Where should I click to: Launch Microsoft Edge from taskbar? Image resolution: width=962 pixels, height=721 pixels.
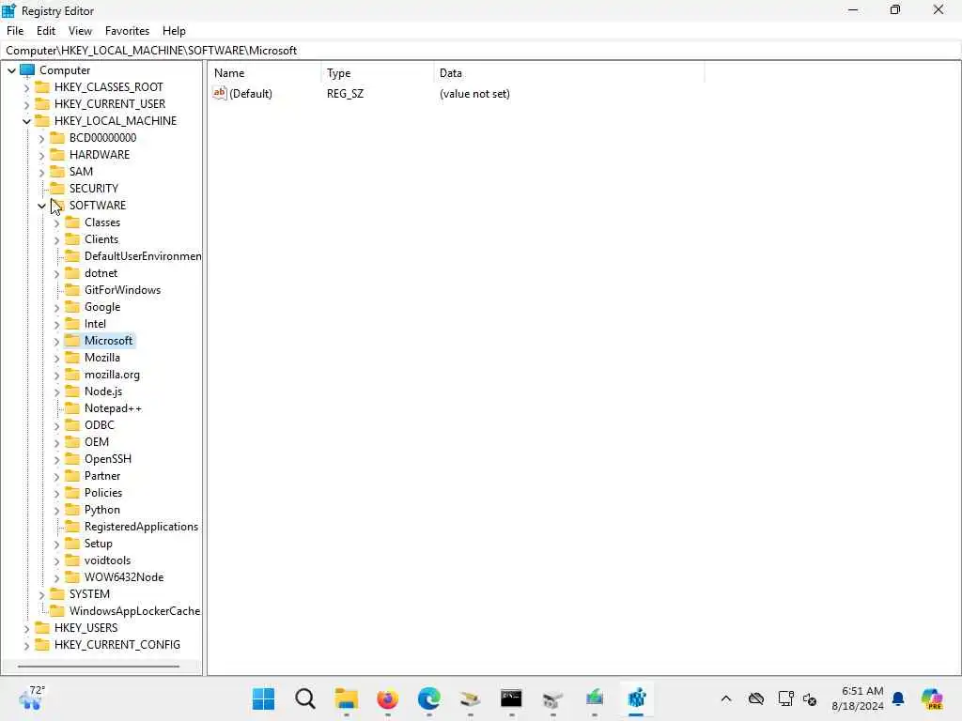tap(428, 698)
